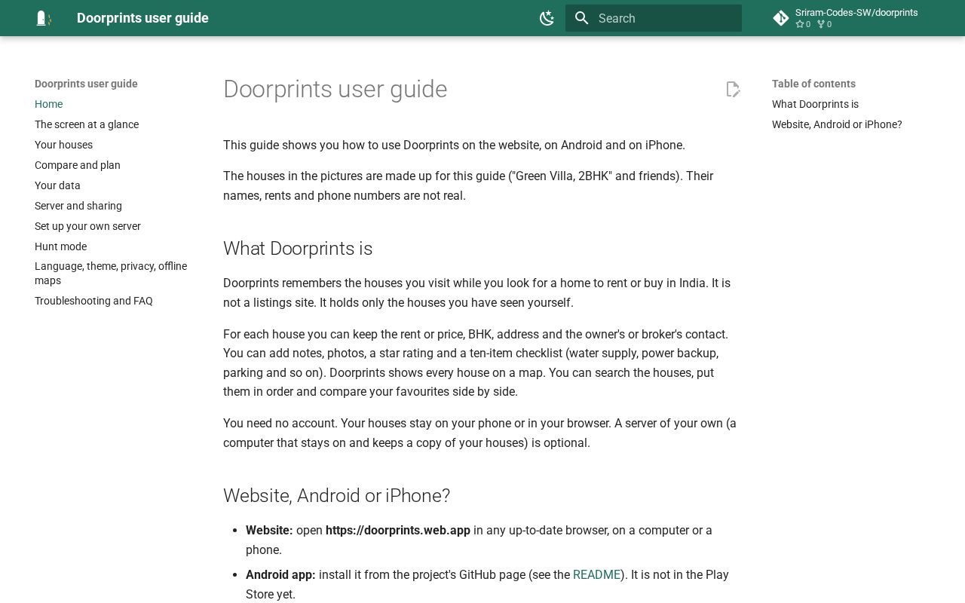This screenshot has height=603, width=965.
Task: Navigate to Compare and plan
Action: 78,165
